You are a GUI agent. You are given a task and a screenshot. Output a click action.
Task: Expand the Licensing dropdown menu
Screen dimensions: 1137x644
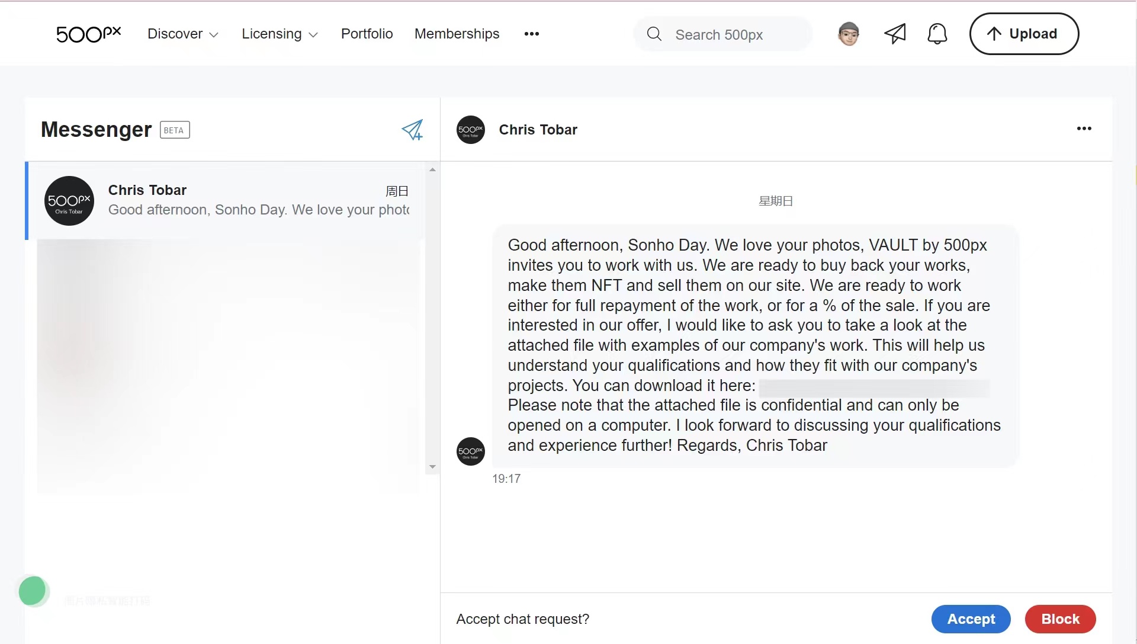tap(280, 34)
